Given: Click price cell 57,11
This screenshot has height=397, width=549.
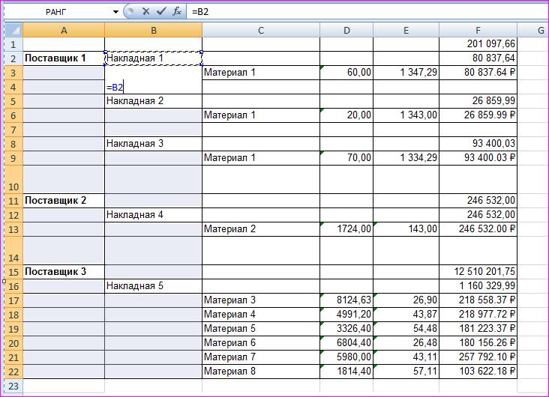Looking at the screenshot, I should [x=406, y=371].
